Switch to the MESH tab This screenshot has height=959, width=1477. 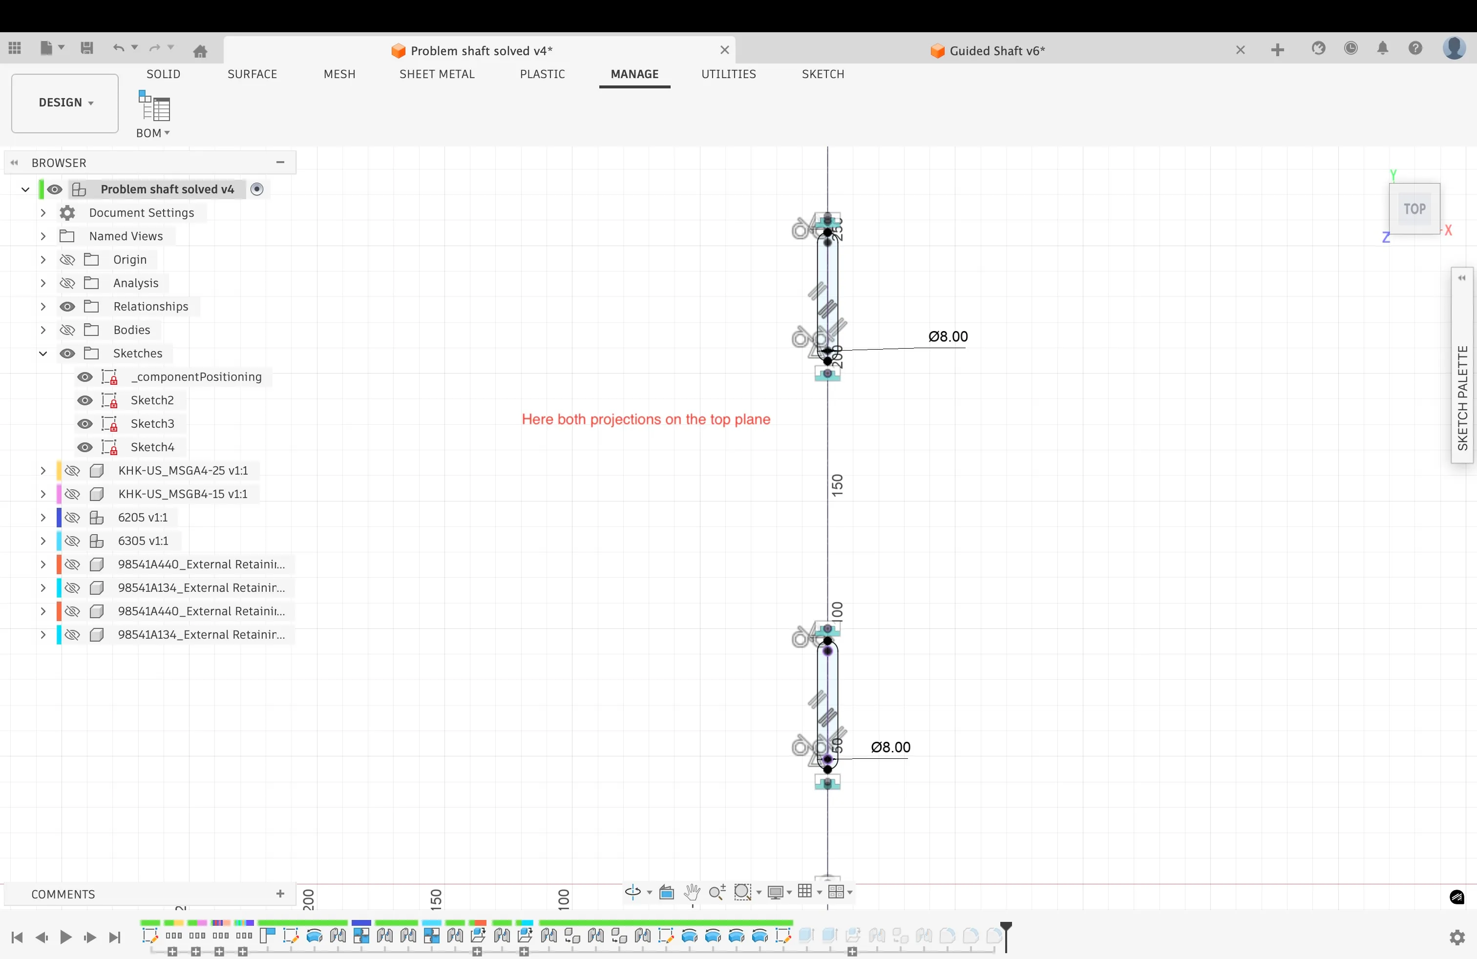pos(339,74)
